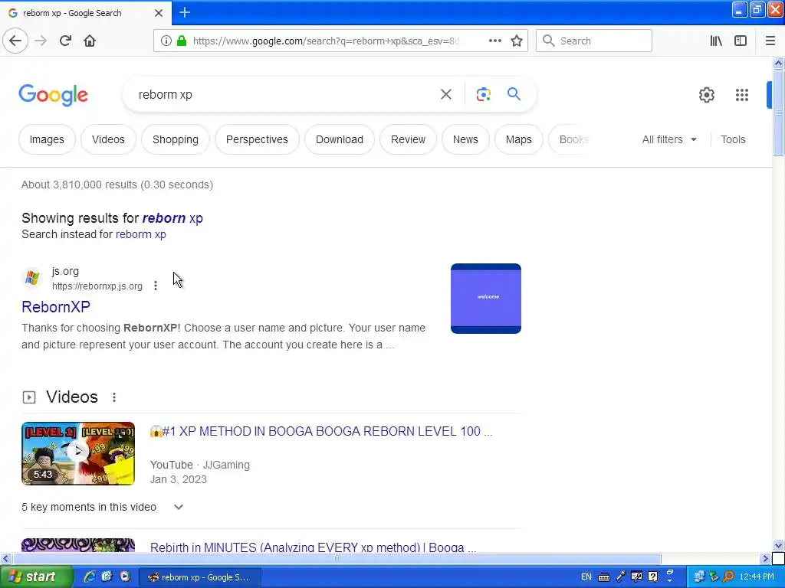Open Rebirth in MINUTES video link
Image resolution: width=785 pixels, height=588 pixels.
(x=313, y=547)
